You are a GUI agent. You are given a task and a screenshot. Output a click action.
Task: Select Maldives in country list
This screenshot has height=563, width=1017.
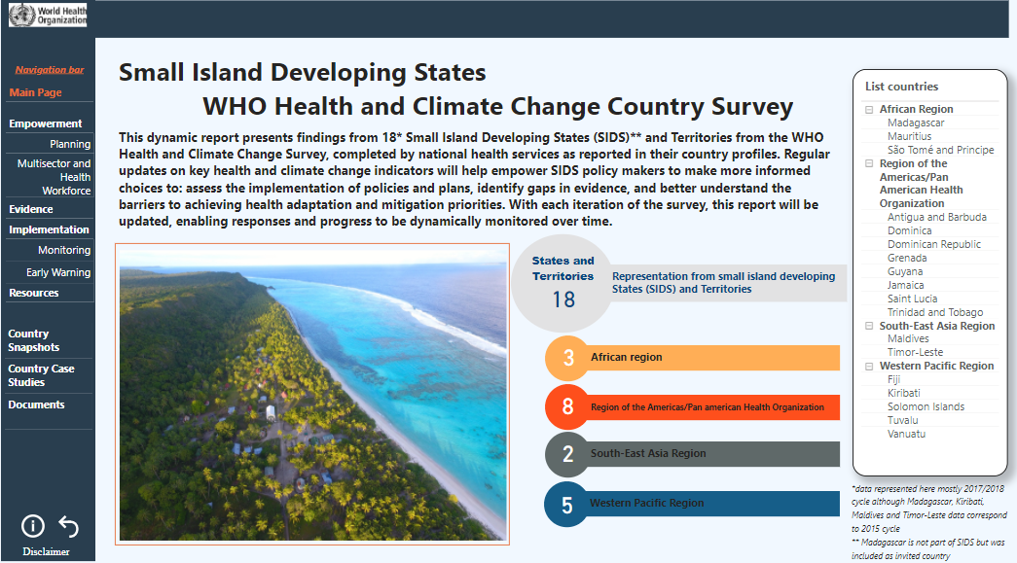908,338
